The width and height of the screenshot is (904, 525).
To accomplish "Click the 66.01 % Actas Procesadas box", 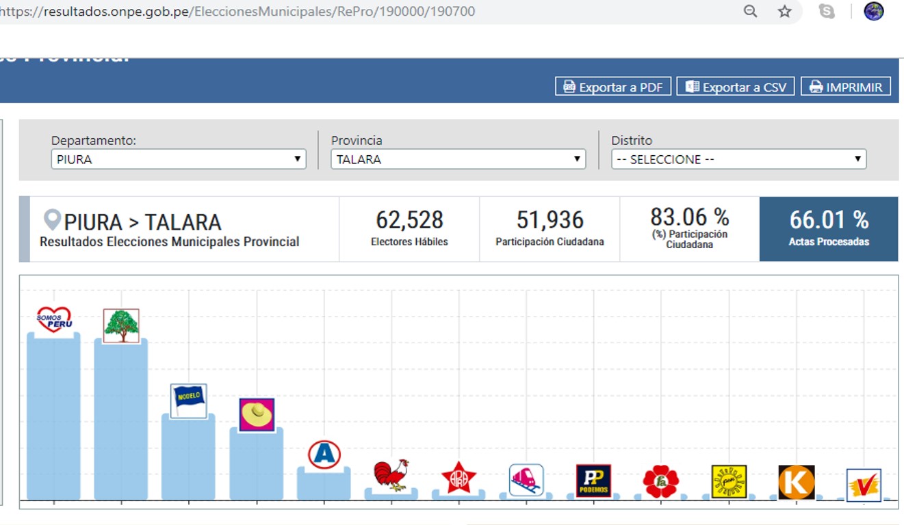I will 829,229.
